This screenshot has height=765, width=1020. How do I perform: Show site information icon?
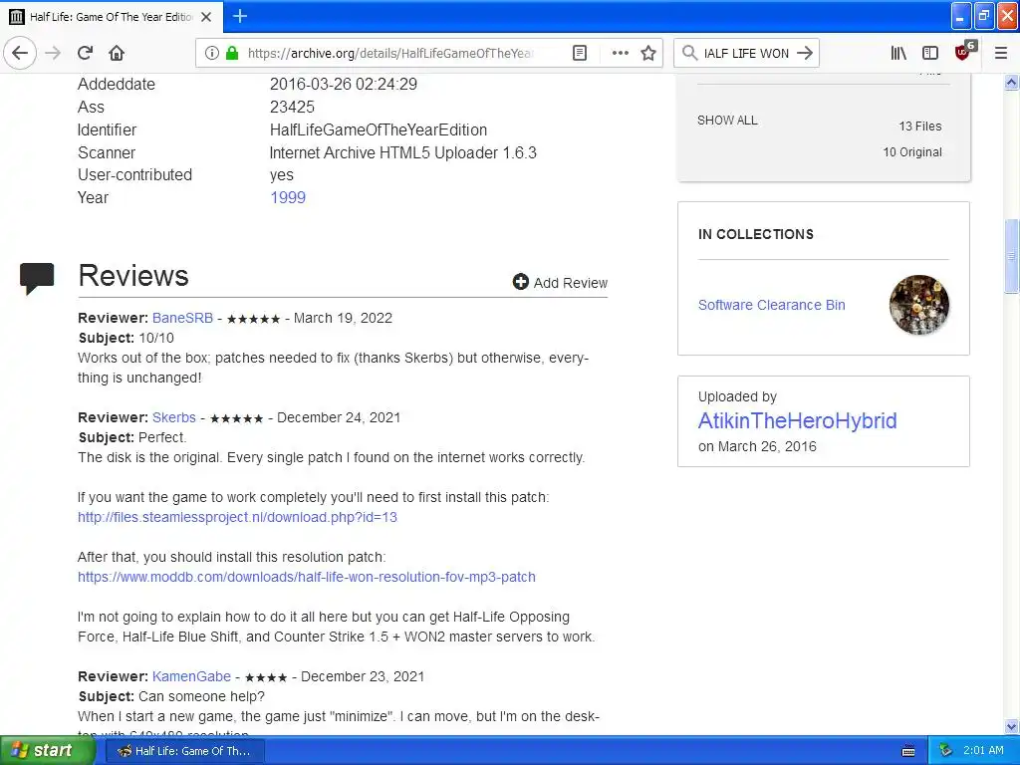211,54
